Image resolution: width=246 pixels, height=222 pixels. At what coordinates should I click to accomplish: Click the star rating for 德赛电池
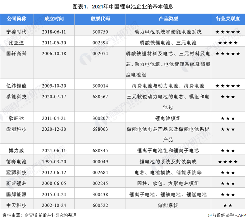(x=228, y=162)
